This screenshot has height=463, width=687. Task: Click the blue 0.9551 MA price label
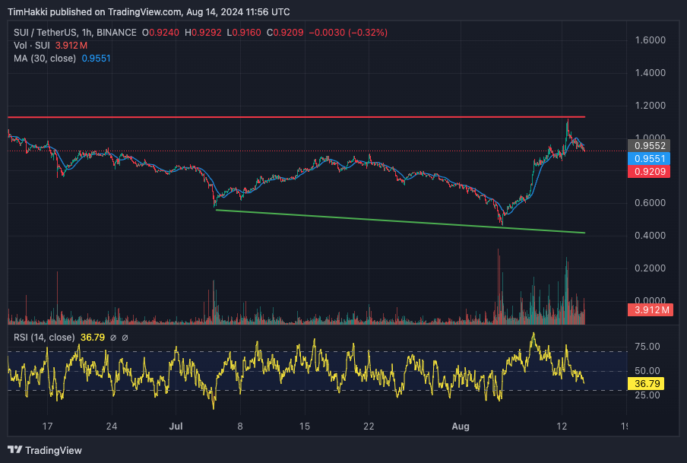pyautogui.click(x=647, y=159)
